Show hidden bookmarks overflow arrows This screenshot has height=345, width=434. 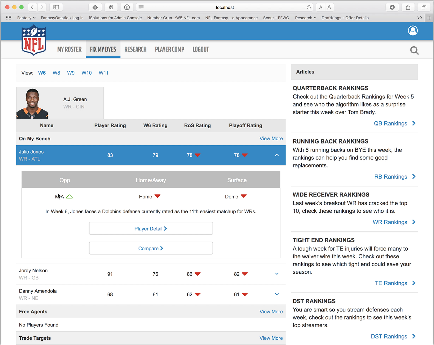420,18
